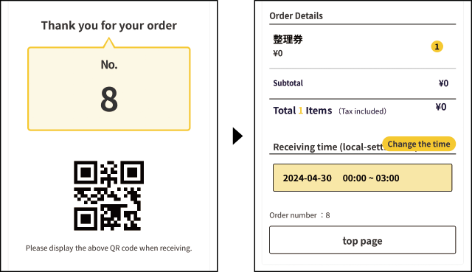Click the Total 1 Items label
This screenshot has width=472, height=272.
coord(302,111)
